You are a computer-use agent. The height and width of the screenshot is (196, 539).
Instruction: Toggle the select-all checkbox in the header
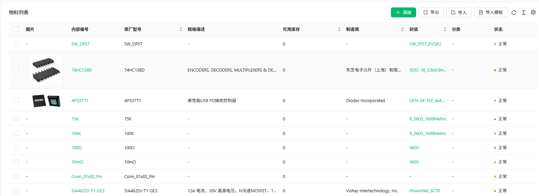click(x=16, y=29)
